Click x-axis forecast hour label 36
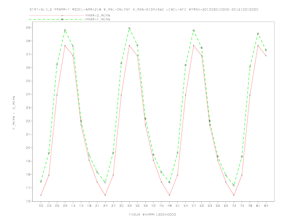 pos(137,206)
